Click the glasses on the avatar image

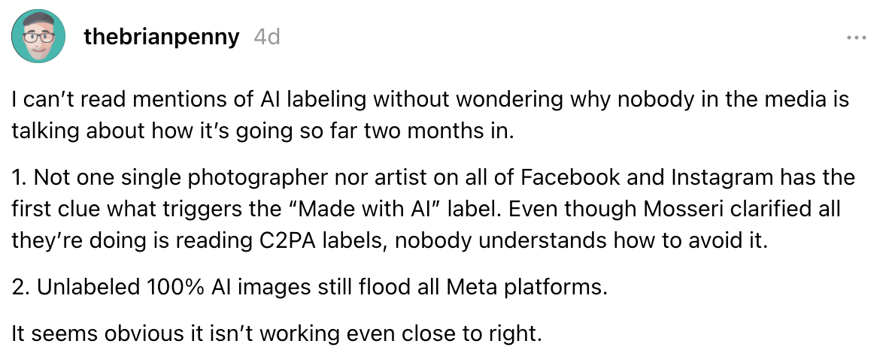pos(39,36)
